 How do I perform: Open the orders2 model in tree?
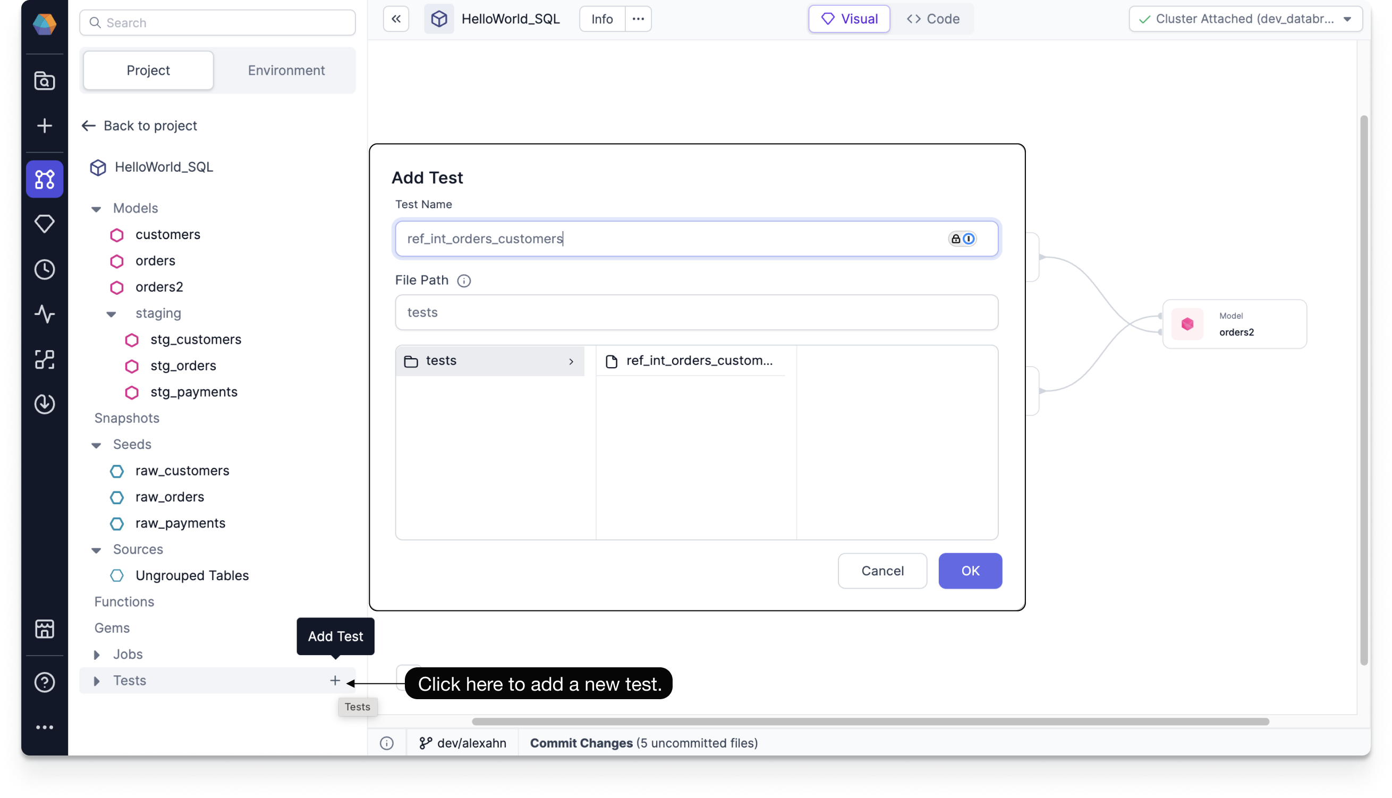click(x=159, y=287)
